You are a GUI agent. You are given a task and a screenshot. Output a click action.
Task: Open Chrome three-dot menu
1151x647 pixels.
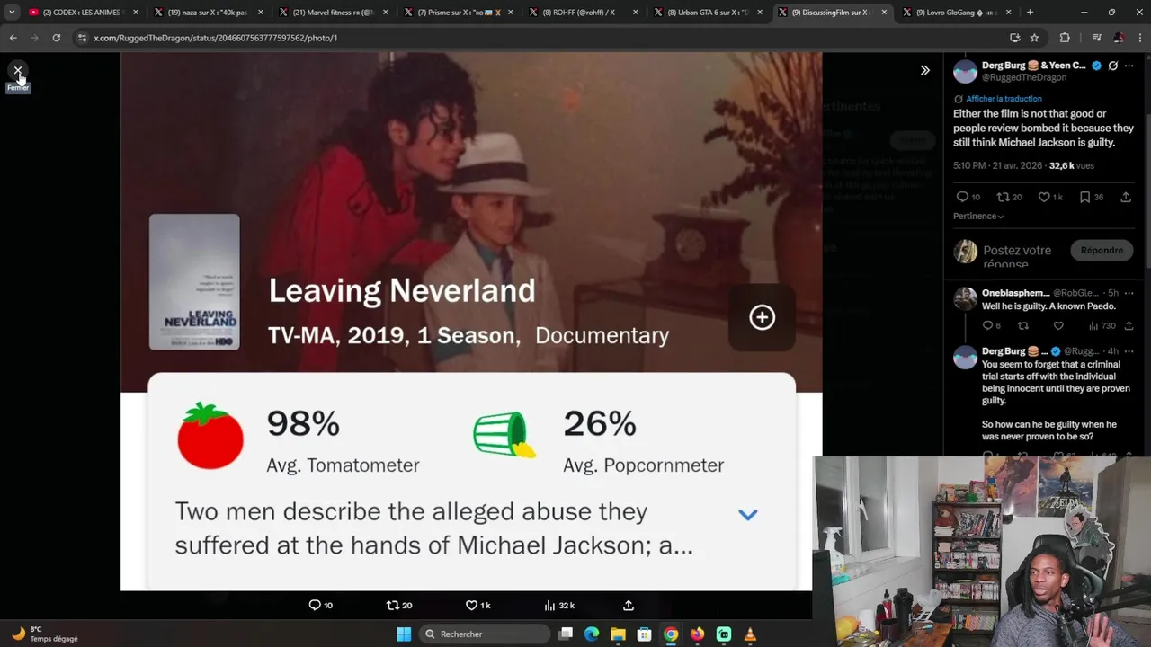click(x=1138, y=38)
